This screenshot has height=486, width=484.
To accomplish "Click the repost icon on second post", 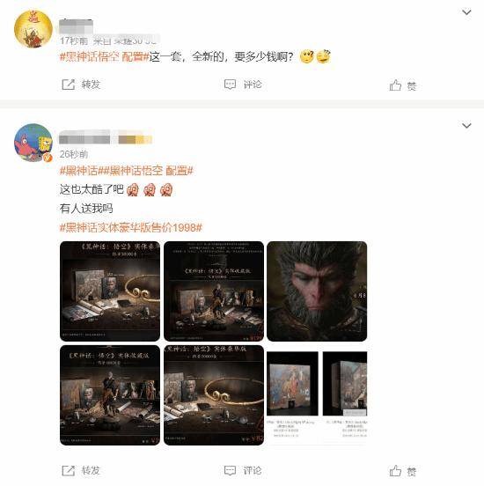I will [x=69, y=470].
